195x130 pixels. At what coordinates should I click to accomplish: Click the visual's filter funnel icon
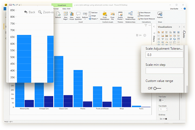[146, 25]
